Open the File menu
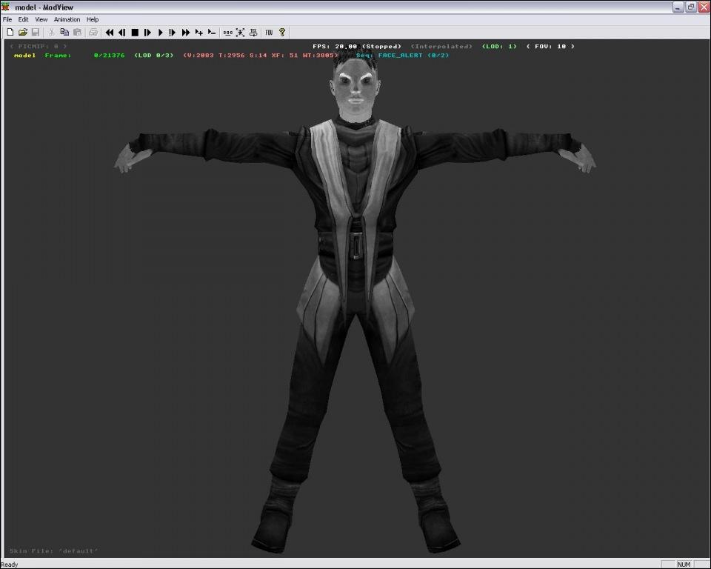The width and height of the screenshot is (711, 569). point(7,19)
